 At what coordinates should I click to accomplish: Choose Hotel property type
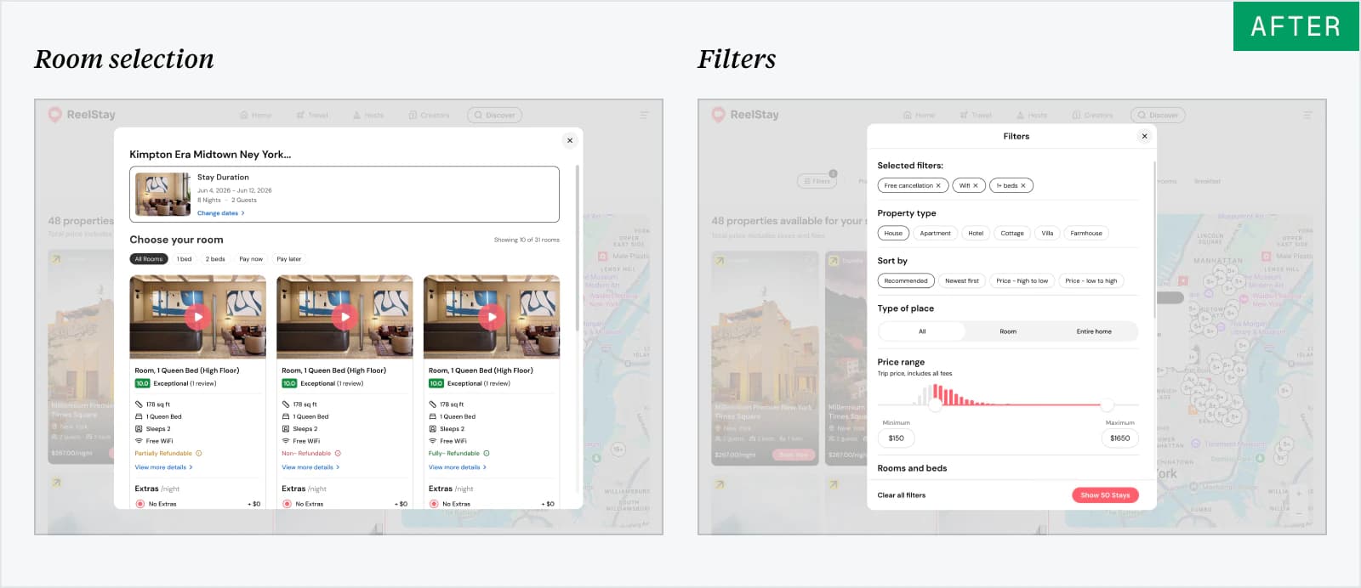976,233
